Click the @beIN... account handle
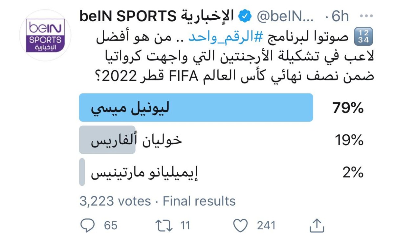Screen dimensions: 394x240 [x=285, y=17]
